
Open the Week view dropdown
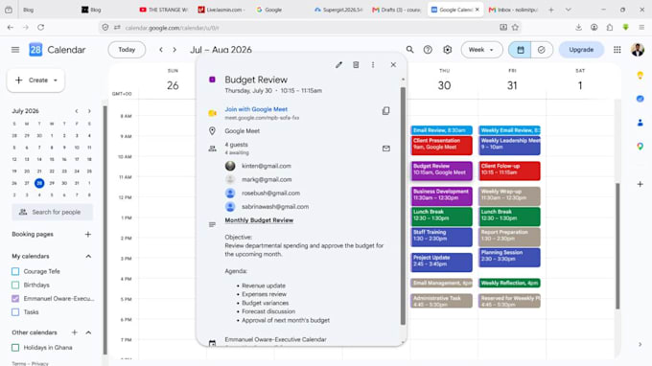481,50
